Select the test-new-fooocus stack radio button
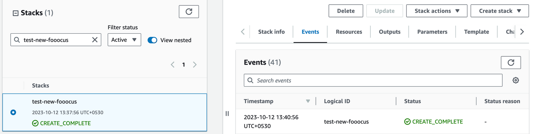 pyautogui.click(x=13, y=112)
